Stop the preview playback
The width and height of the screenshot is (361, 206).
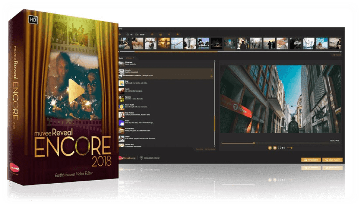(x=275, y=148)
